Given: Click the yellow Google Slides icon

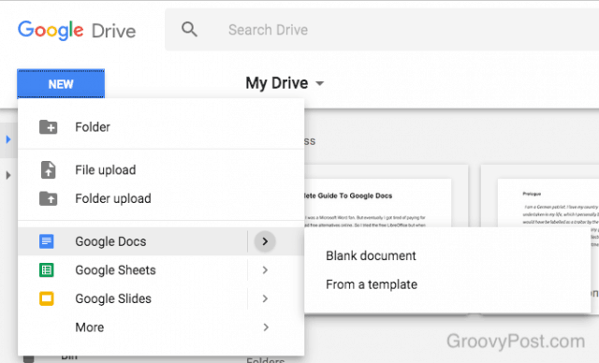Looking at the screenshot, I should [x=47, y=298].
